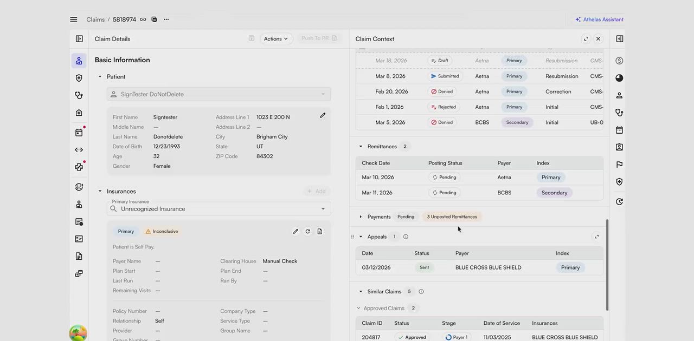The height and width of the screenshot is (341, 694).
Task: Open the stacked pages icon in the left sidebar
Action: [79, 273]
